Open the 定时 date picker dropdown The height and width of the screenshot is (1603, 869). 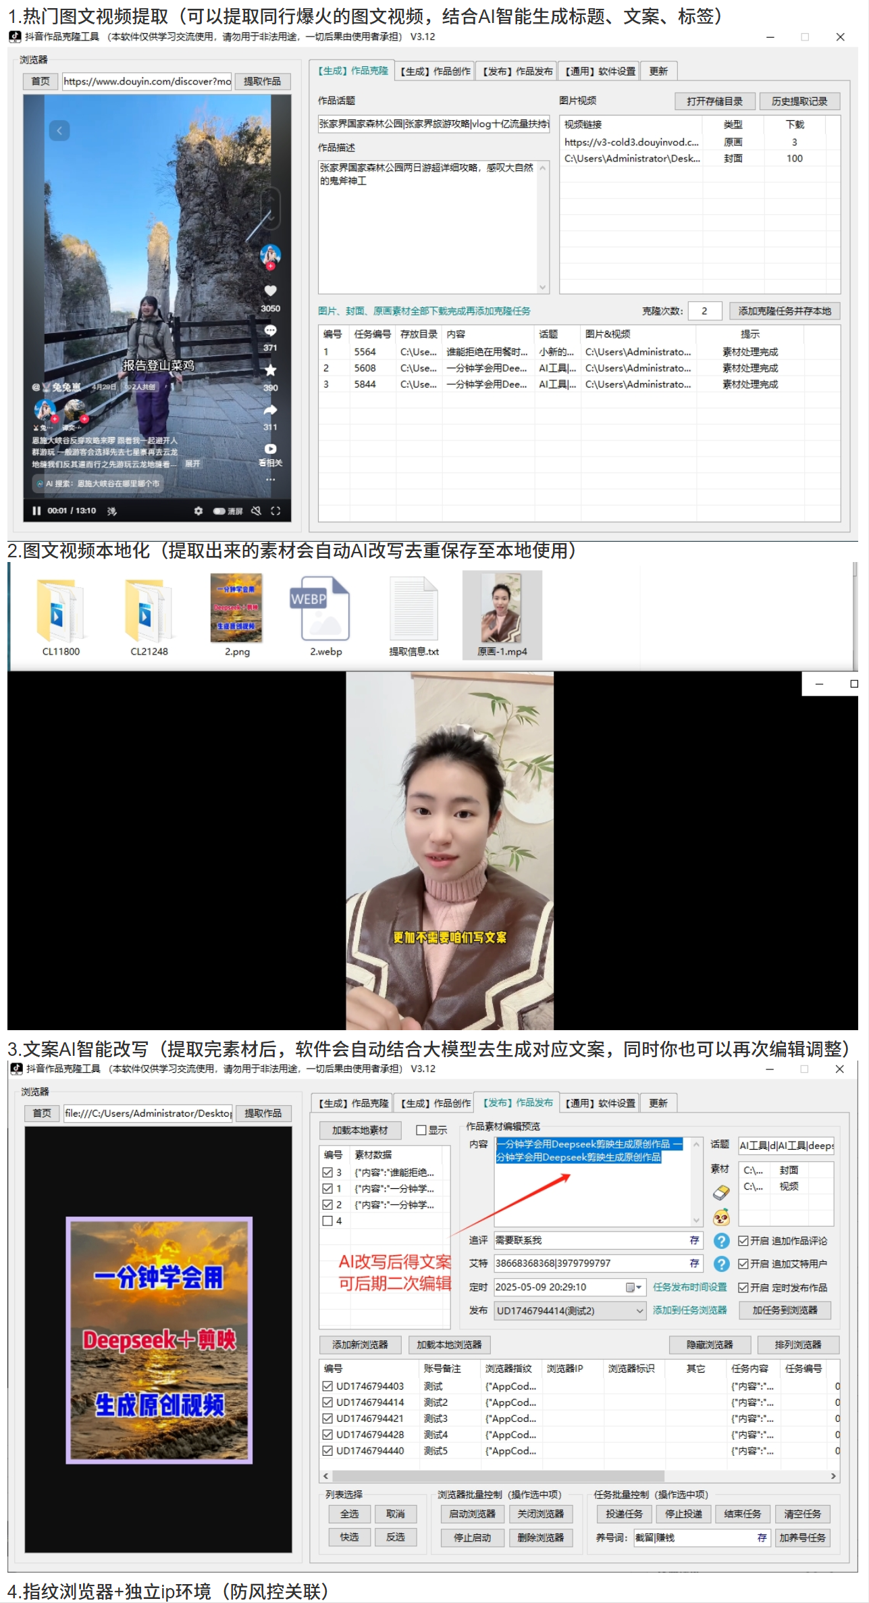634,1288
